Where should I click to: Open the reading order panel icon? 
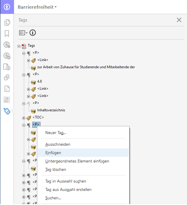[7, 100]
